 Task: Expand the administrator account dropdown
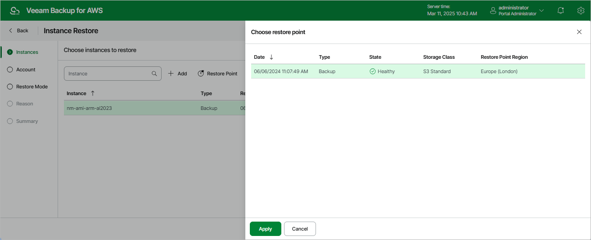(x=541, y=10)
